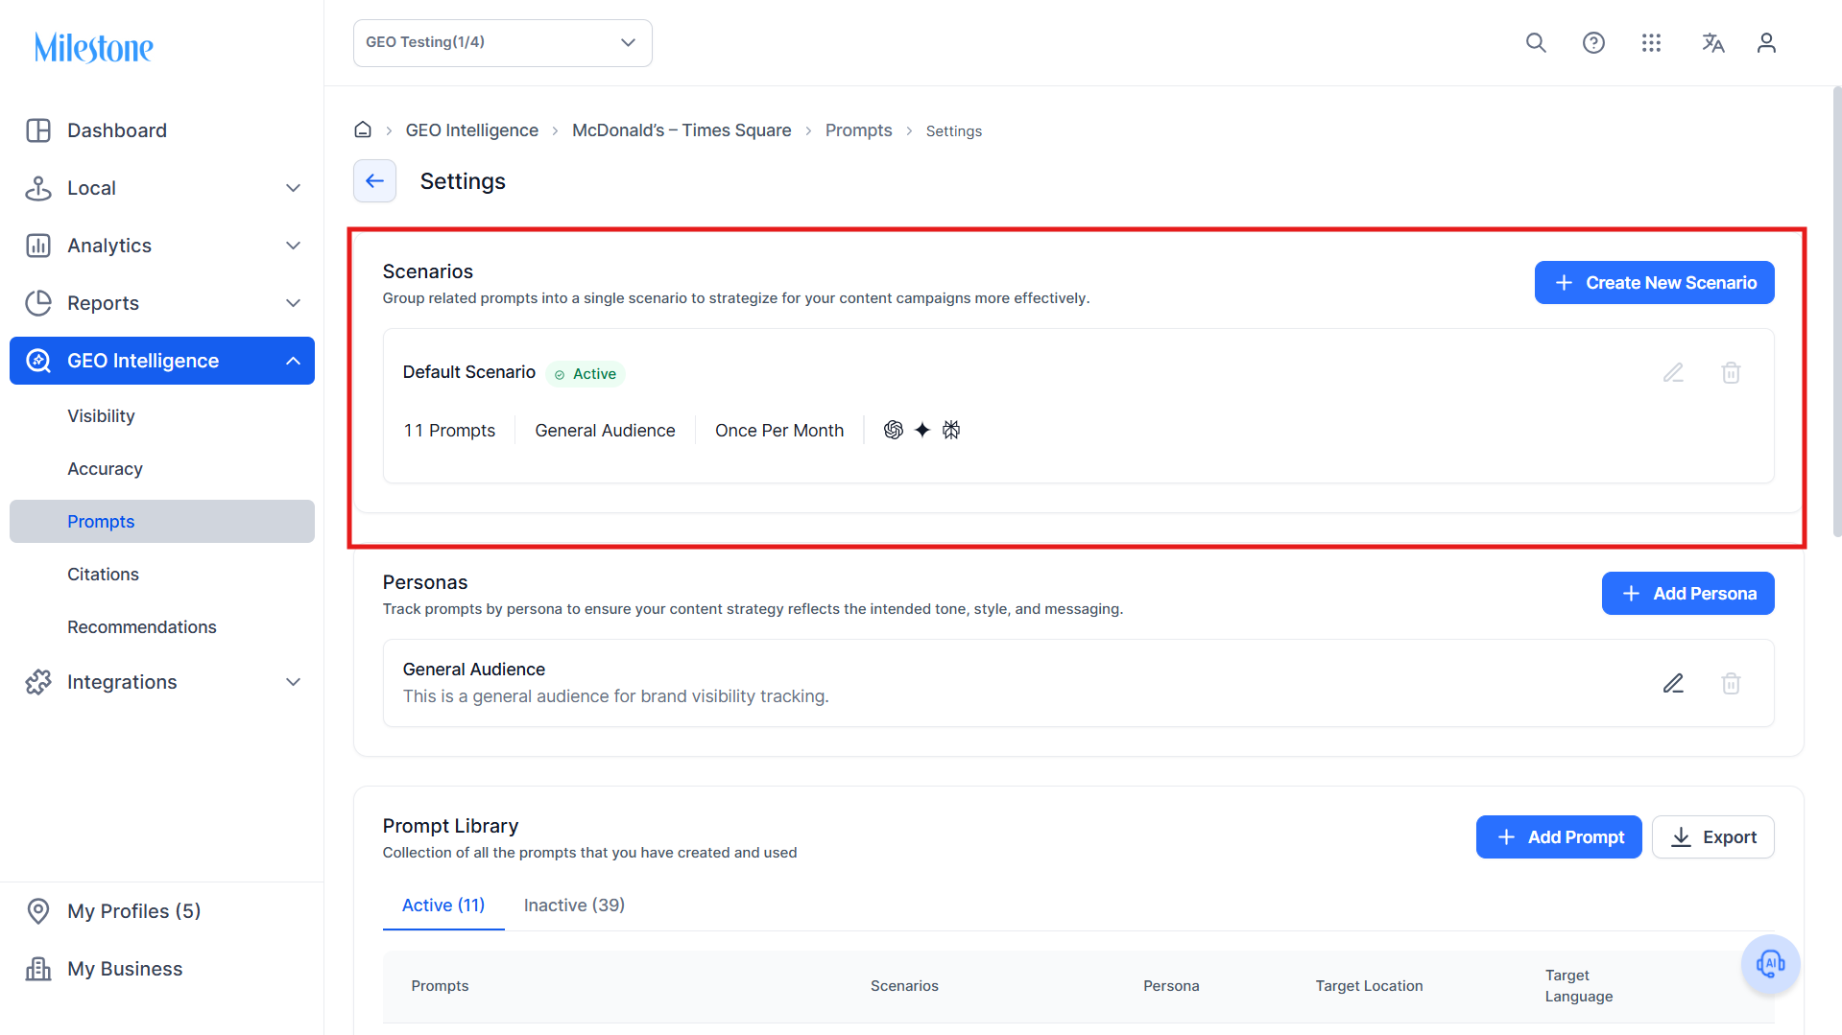Delete the Default Scenario trash icon
Viewport: 1842px width, 1035px height.
pos(1731,372)
